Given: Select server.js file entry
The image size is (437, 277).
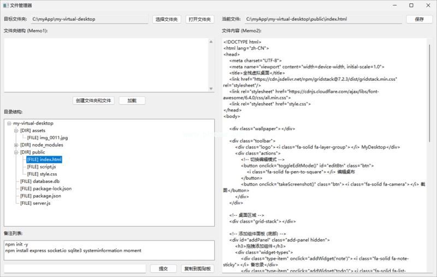Looking at the screenshot, I should [36, 203].
